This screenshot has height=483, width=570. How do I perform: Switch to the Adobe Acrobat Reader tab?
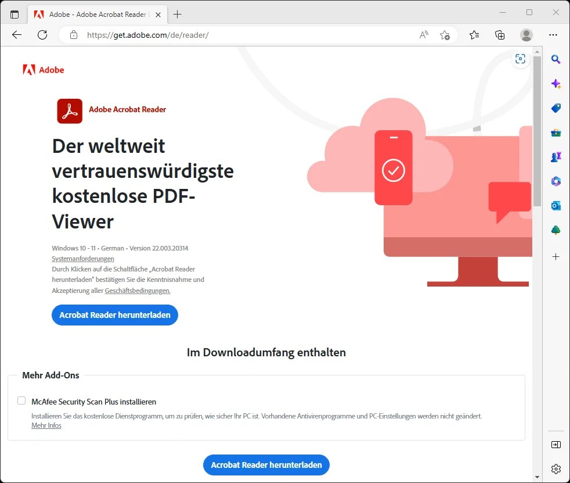93,14
